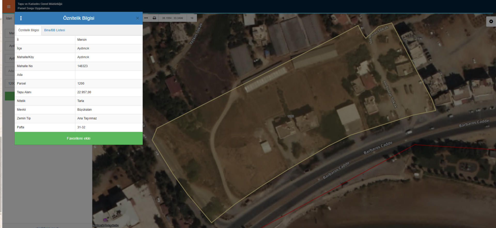Open map settings gear icon
The width and height of the screenshot is (496, 228).
(x=491, y=22)
